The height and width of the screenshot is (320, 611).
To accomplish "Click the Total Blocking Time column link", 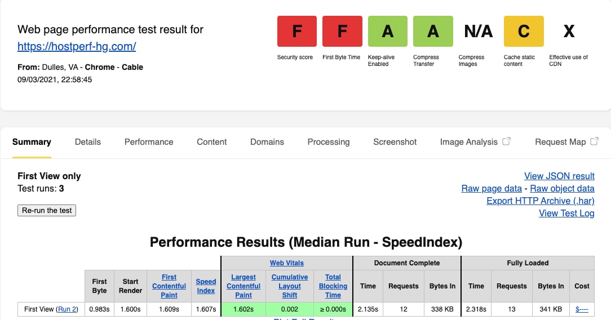I will point(333,286).
